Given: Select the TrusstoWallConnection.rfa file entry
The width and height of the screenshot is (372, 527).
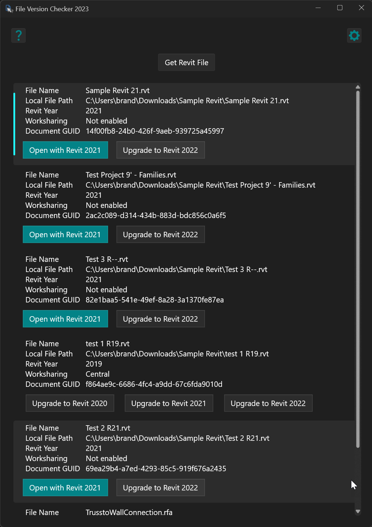Looking at the screenshot, I should tap(129, 513).
